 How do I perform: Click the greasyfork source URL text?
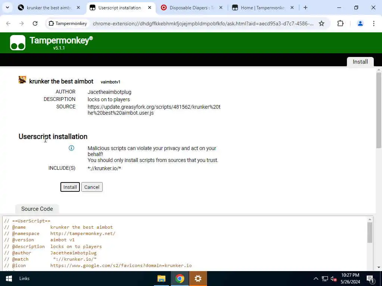[x=154, y=110]
